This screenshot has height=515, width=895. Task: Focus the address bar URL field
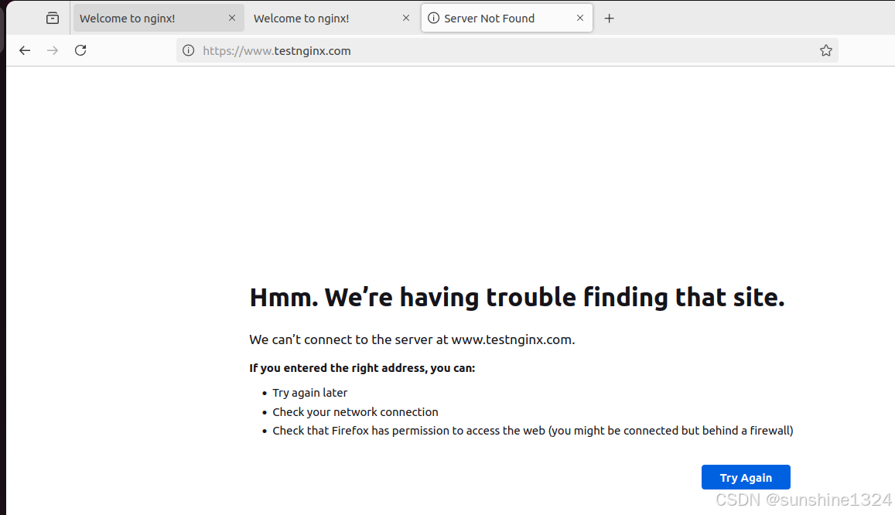point(507,51)
